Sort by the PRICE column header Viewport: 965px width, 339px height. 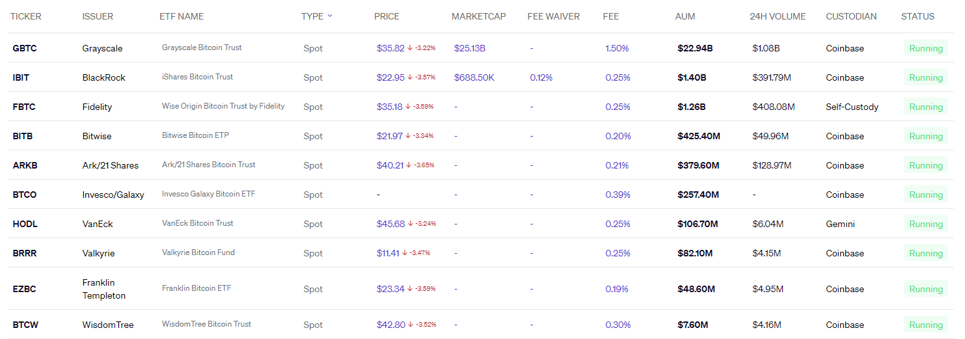click(x=387, y=16)
